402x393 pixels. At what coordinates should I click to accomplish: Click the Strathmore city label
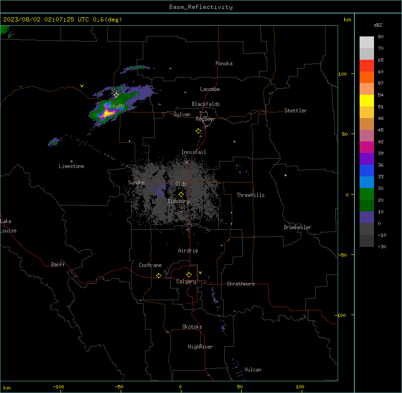point(241,284)
